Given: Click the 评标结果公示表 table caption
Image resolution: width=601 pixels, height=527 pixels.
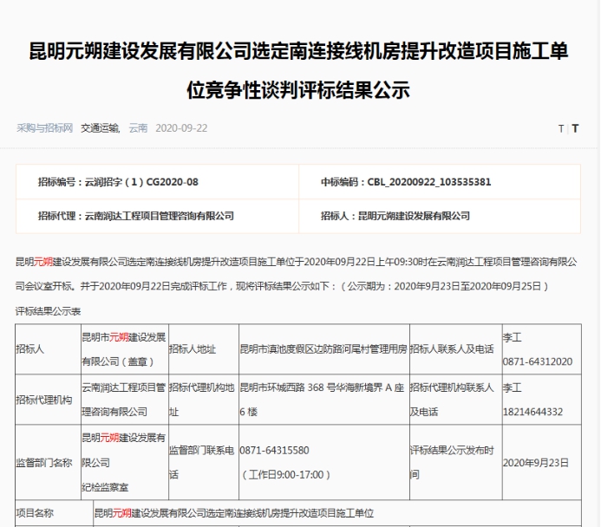Looking at the screenshot, I should 48,311.
